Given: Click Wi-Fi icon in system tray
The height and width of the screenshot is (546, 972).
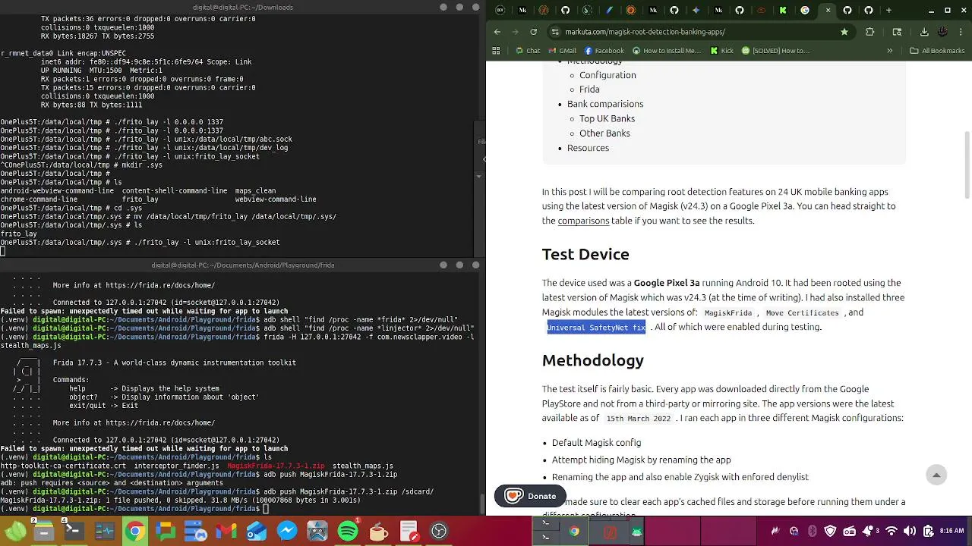Looking at the screenshot, I should tap(892, 531).
